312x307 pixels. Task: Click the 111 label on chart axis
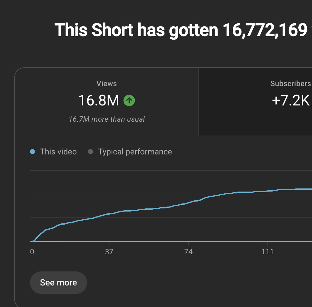(x=267, y=252)
